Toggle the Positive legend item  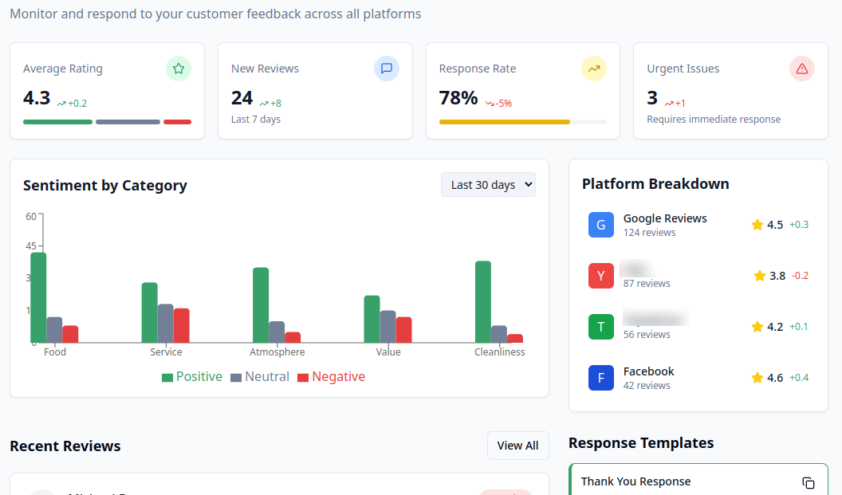click(192, 377)
